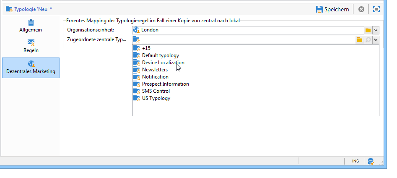Click folder icon beside central typology field
Screen dimensions: 397x178
[360, 40]
